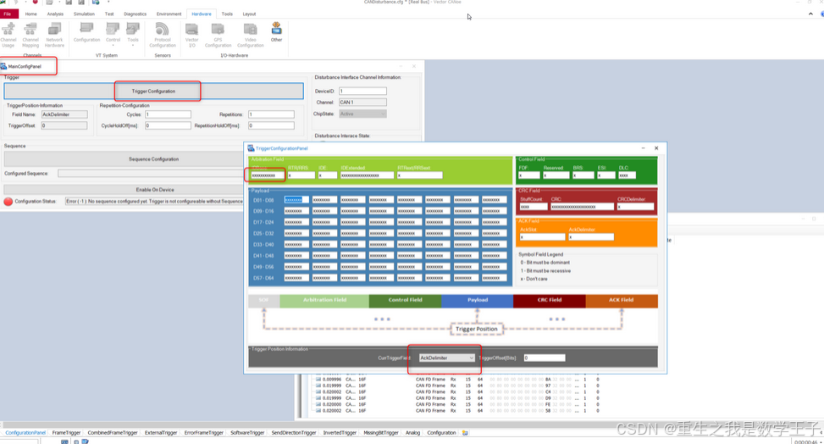Open the CurTriggerField AckDelimiter dropdown
This screenshot has width=824, height=444.
pyautogui.click(x=446, y=358)
